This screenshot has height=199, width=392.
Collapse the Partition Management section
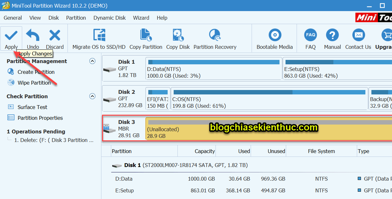coord(92,61)
